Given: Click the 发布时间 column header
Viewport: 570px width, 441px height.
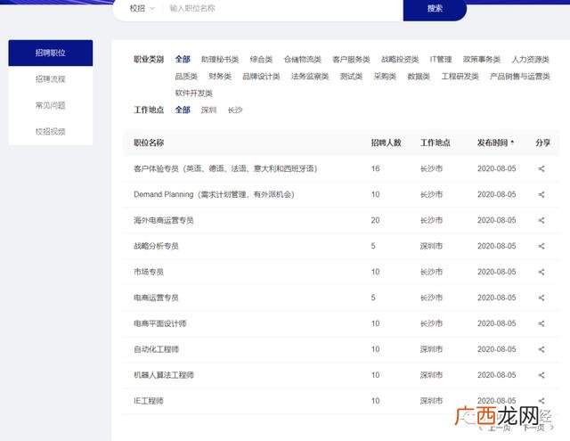Looking at the screenshot, I should coord(493,143).
